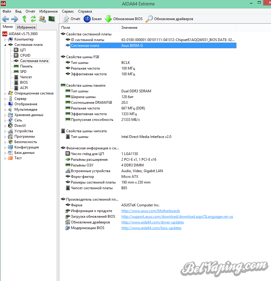Open the support.asus.com download link
Viewport: 271px width, 281px height.
pyautogui.click(x=177, y=217)
